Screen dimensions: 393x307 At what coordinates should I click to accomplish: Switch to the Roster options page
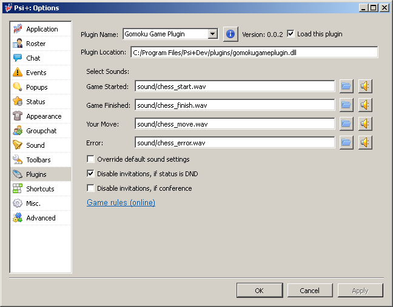point(36,44)
